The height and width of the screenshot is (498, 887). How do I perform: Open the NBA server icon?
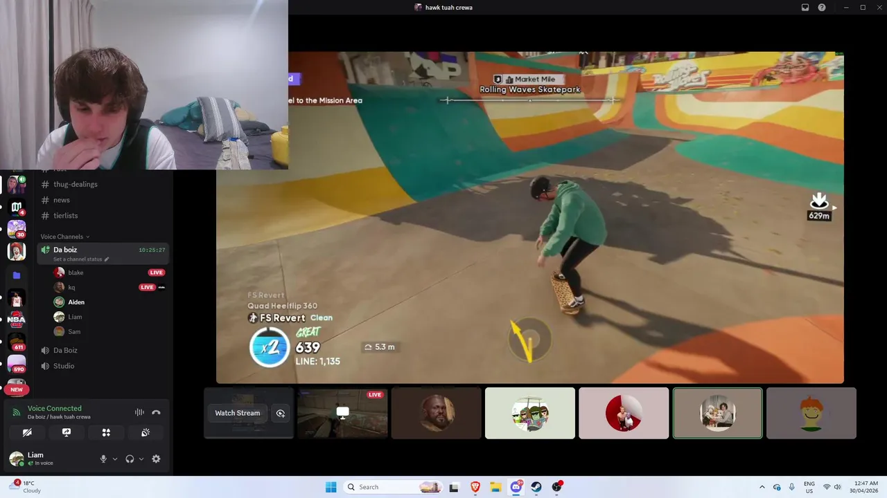pyautogui.click(x=17, y=320)
